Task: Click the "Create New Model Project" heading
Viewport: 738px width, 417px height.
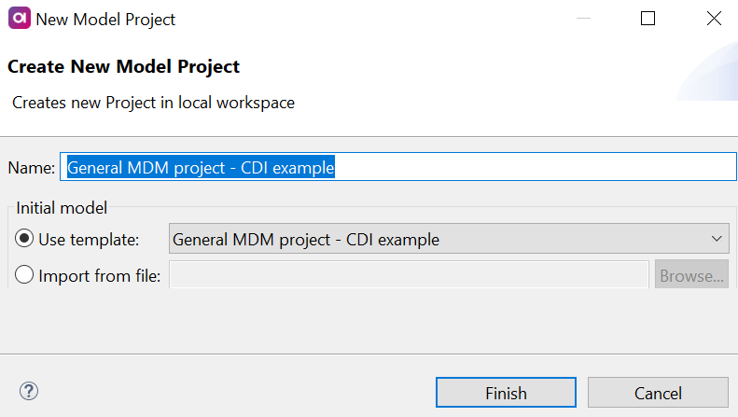Action: tap(123, 67)
